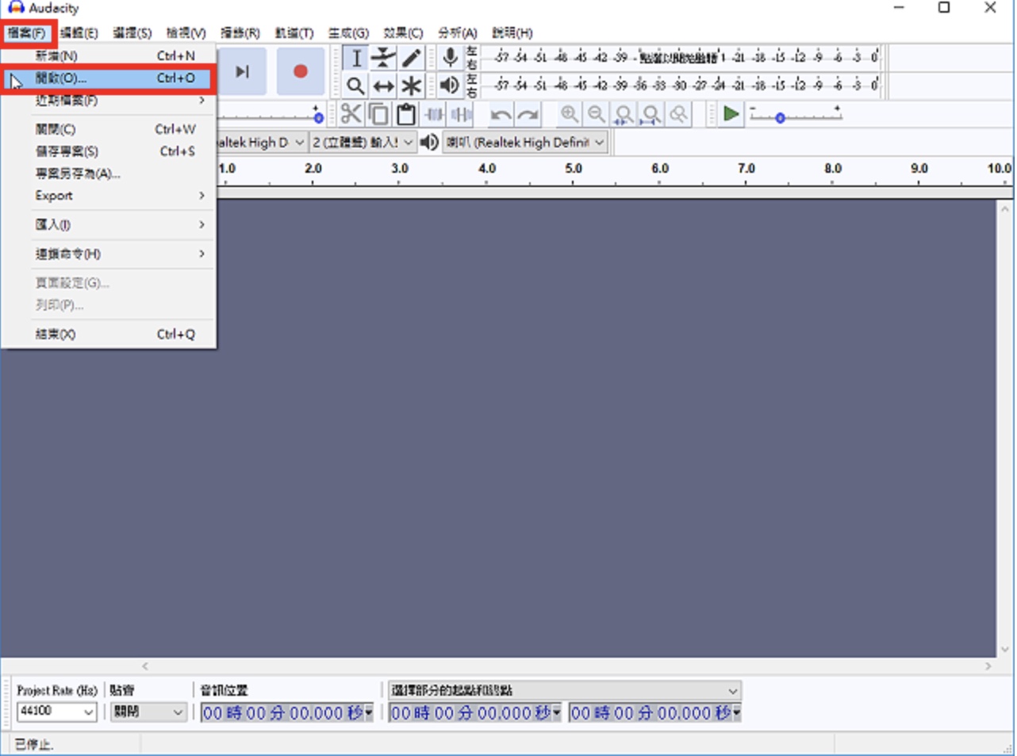Viewport: 1017px width, 756px height.
Task: Click the horizontal scrollbar right arrow
Action: 988,666
